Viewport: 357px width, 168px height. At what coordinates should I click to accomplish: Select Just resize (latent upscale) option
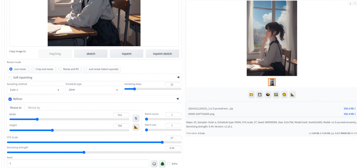pos(101,69)
